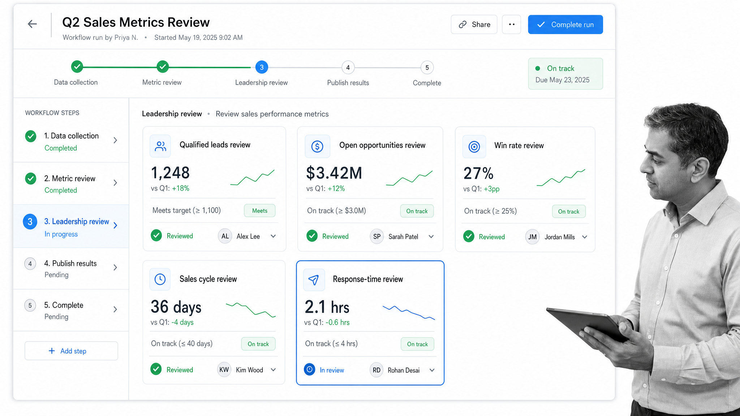
Task: Select stepper circle 3 Leadership review
Action: 262,67
